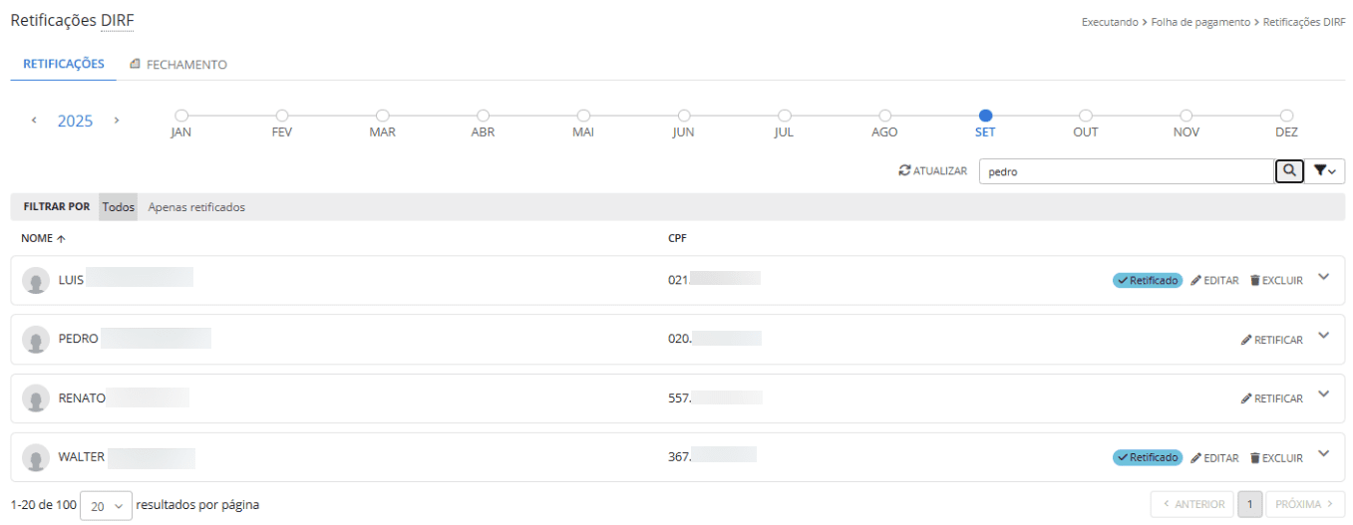Go to next year arrow
Image resolution: width=1353 pixels, height=525 pixels.
[117, 121]
